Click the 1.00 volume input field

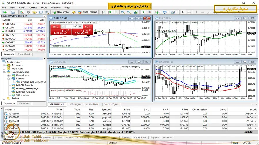point(72,26)
